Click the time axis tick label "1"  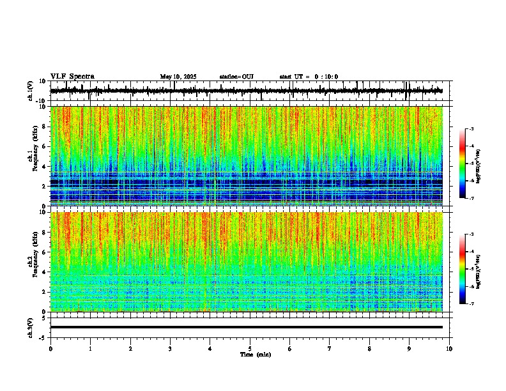(x=90, y=349)
